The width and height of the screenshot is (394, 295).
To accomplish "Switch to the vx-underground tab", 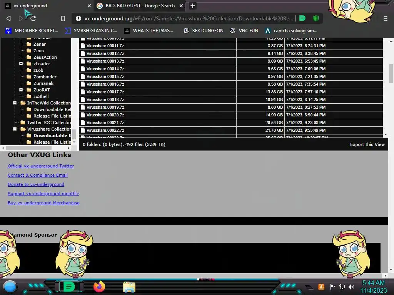I will point(48,6).
